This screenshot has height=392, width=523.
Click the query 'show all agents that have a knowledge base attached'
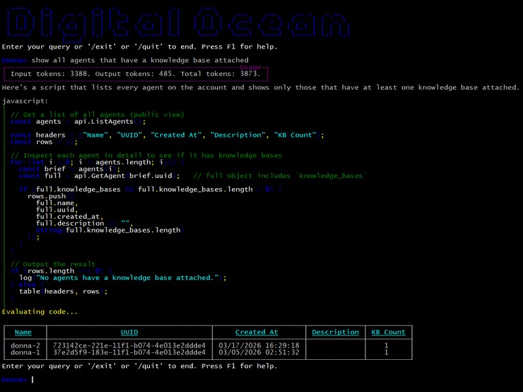(140, 60)
